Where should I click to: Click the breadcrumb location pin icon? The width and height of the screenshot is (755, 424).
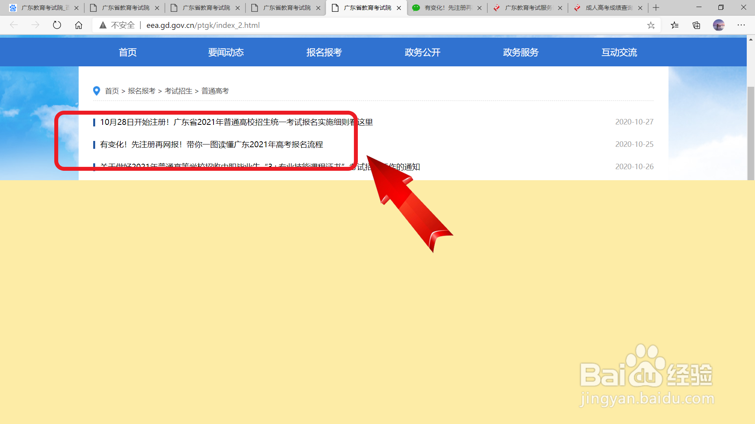[96, 91]
